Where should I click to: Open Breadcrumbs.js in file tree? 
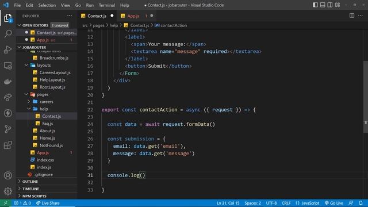[x=54, y=58]
